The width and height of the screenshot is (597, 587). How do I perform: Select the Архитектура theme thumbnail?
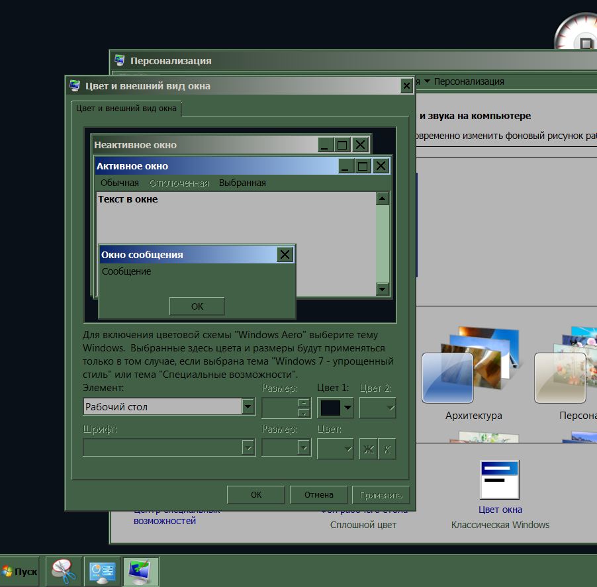coord(473,365)
